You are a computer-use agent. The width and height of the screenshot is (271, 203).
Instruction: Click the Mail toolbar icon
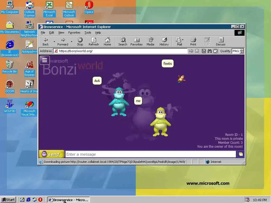point(179,42)
